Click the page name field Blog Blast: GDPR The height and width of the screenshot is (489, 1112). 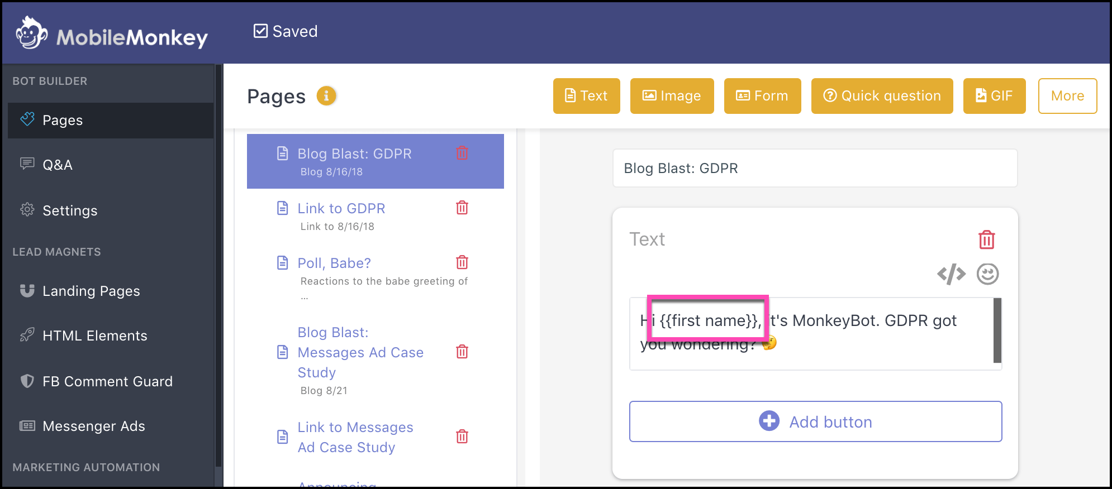pyautogui.click(x=814, y=169)
